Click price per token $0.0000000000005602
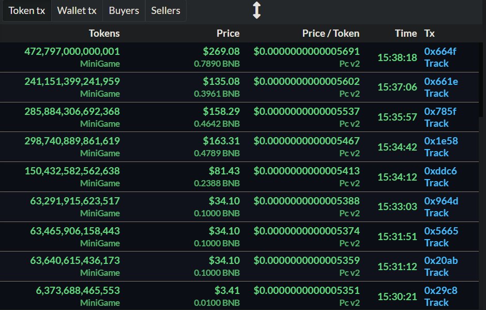The height and width of the screenshot is (310, 486). [307, 81]
